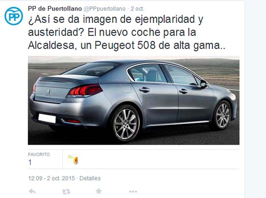Open the "2 oct." date link in the header

tap(137, 9)
